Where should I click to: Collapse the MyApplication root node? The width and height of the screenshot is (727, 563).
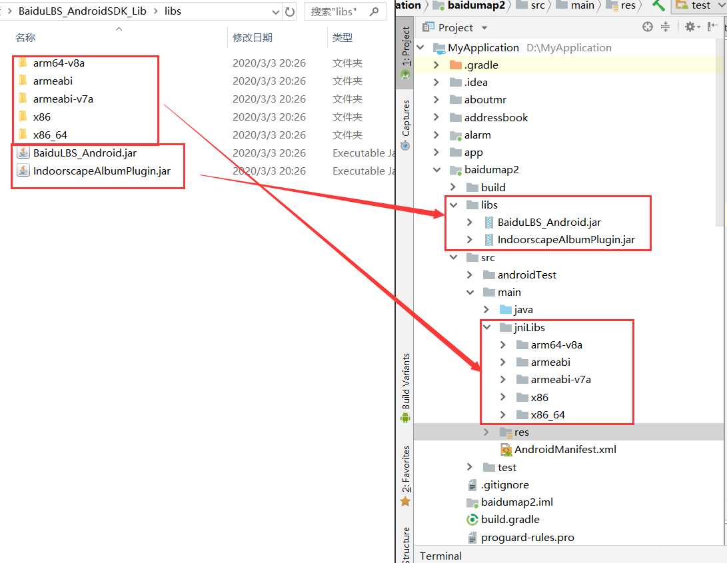point(420,47)
